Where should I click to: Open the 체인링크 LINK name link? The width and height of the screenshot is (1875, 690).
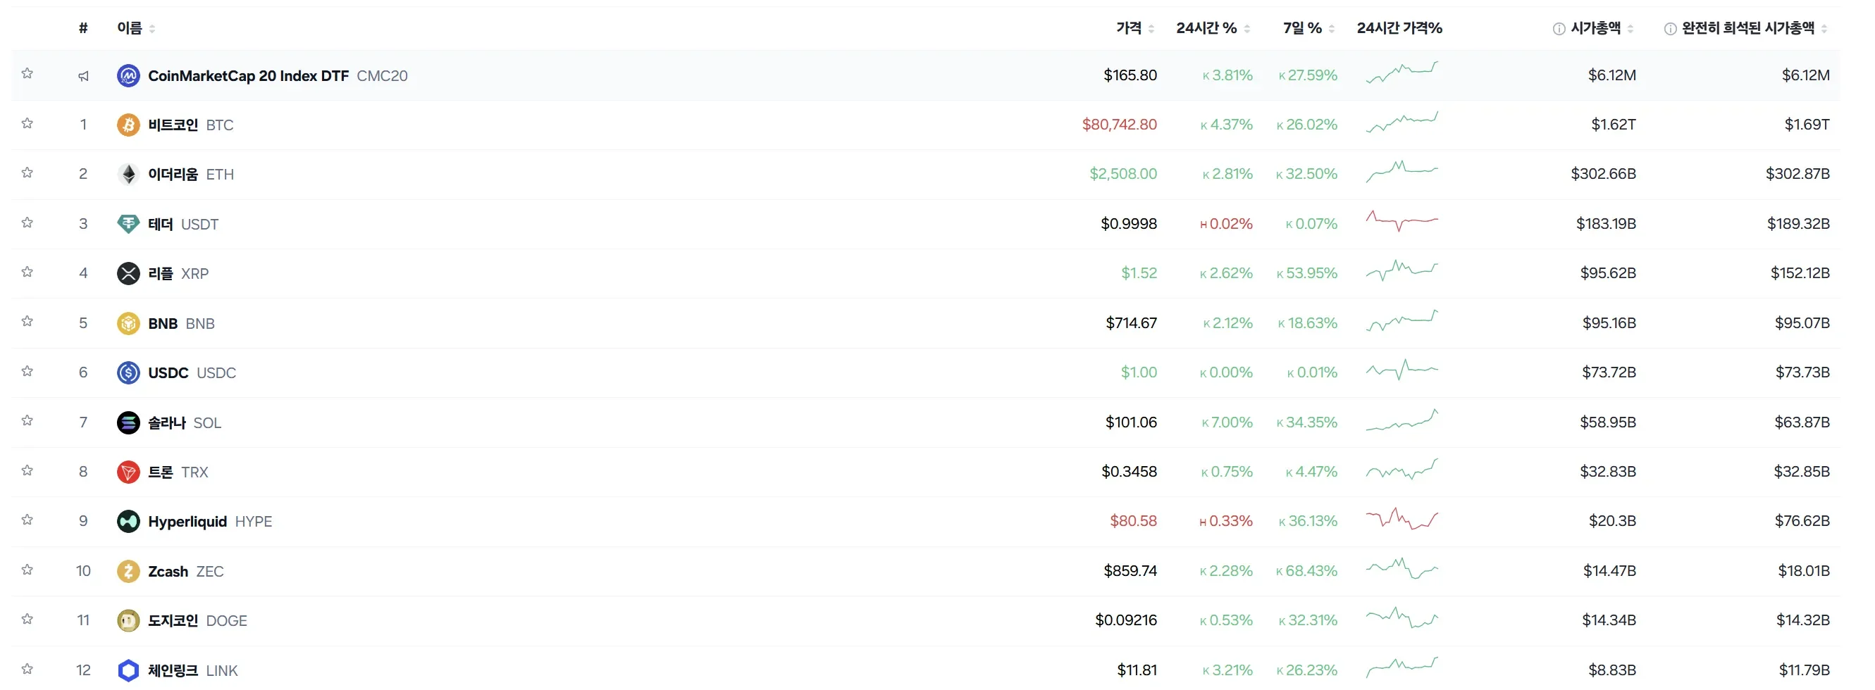193,670
